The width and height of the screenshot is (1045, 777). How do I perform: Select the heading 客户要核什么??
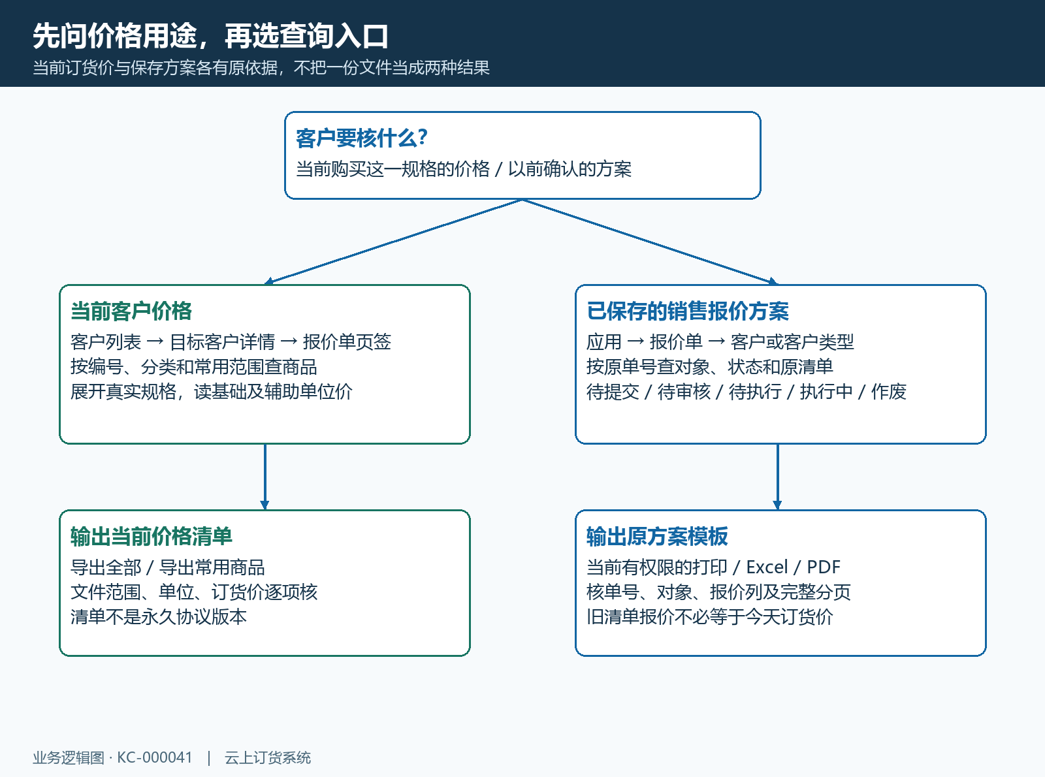(x=362, y=138)
